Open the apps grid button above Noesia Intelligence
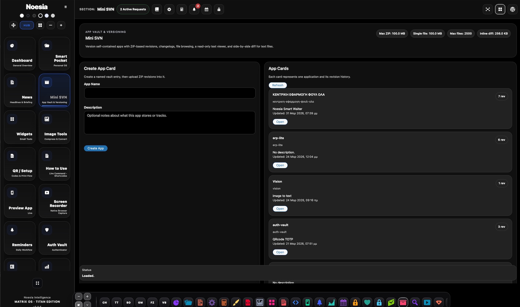 (37, 283)
